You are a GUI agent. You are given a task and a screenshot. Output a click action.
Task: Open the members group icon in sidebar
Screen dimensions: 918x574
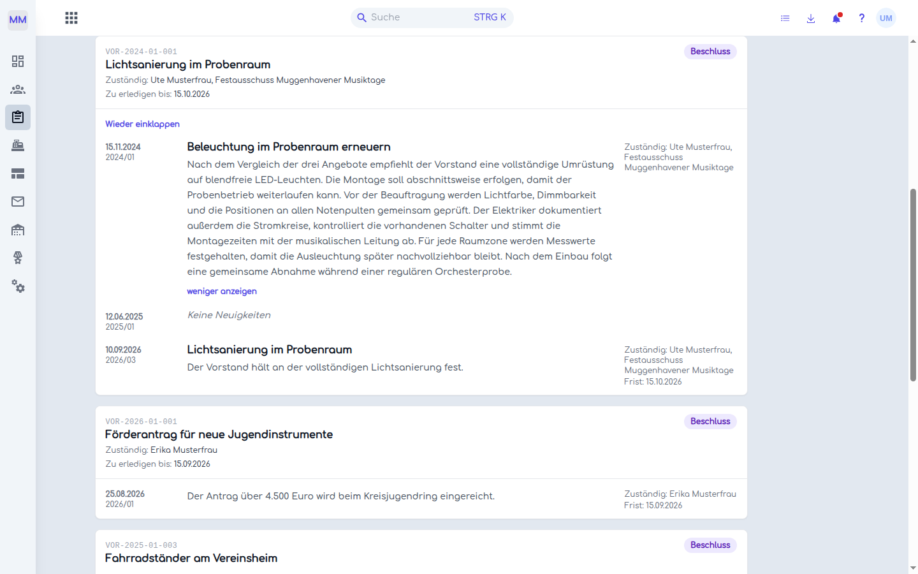coord(18,89)
